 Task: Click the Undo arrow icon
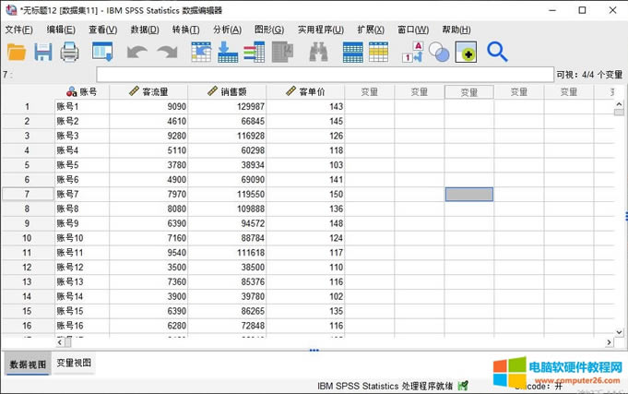click(137, 53)
